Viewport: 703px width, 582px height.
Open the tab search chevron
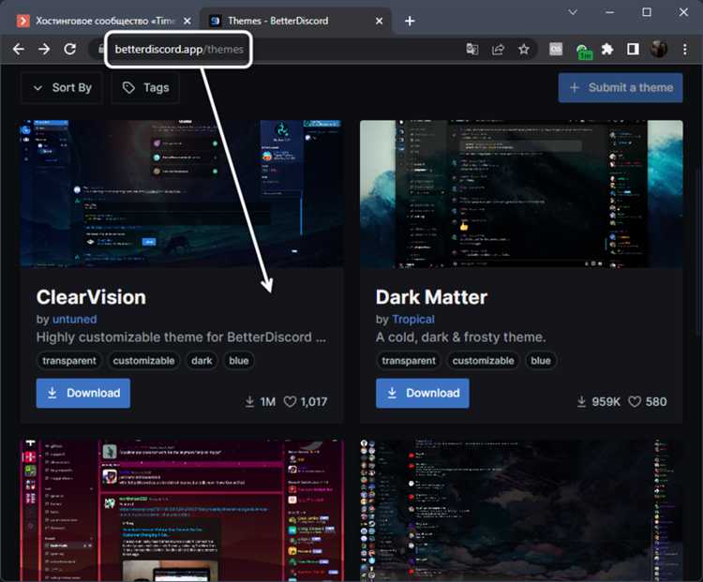click(573, 12)
